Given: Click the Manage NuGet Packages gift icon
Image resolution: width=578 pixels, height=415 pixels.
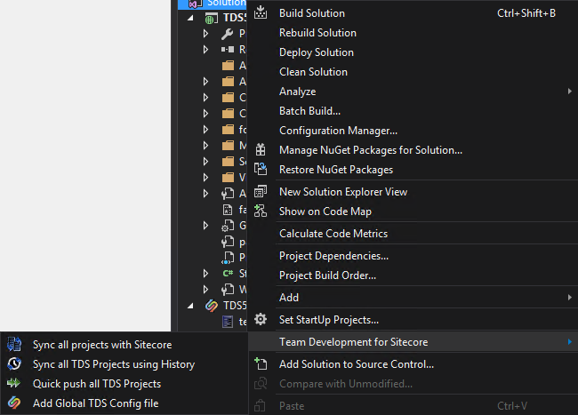Looking at the screenshot, I should (261, 149).
